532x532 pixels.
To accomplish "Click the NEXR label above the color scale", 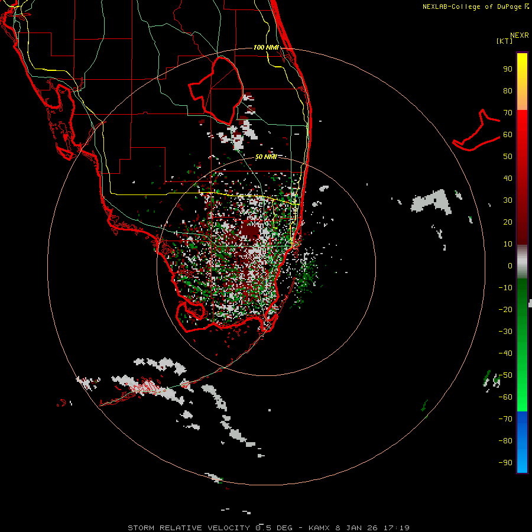I will (520, 35).
